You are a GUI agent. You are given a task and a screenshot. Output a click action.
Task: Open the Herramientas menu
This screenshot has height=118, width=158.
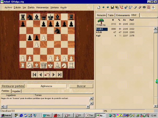(42, 8)
